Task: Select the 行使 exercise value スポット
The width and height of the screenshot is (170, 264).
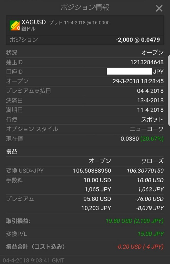Action: click(x=152, y=120)
